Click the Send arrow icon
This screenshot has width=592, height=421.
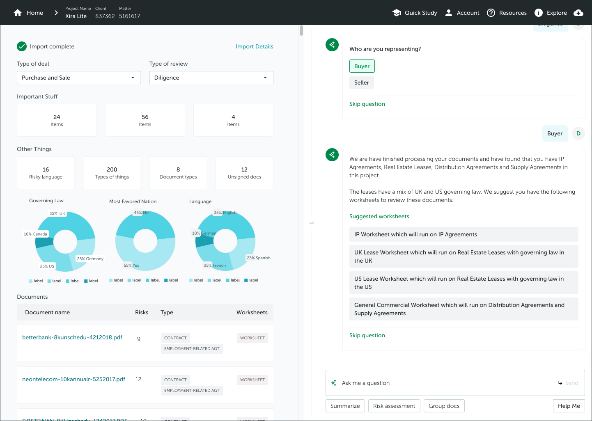pyautogui.click(x=560, y=383)
